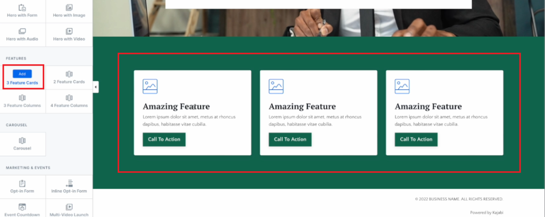This screenshot has width=545, height=217.
Task: Pick the 3 Feature Columns block icon
Action: [x=22, y=97]
